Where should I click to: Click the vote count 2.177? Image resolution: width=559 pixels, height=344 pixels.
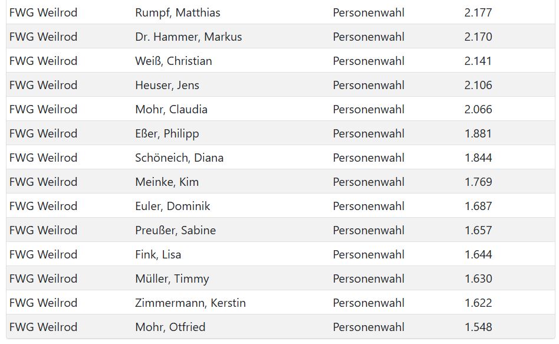coord(478,12)
